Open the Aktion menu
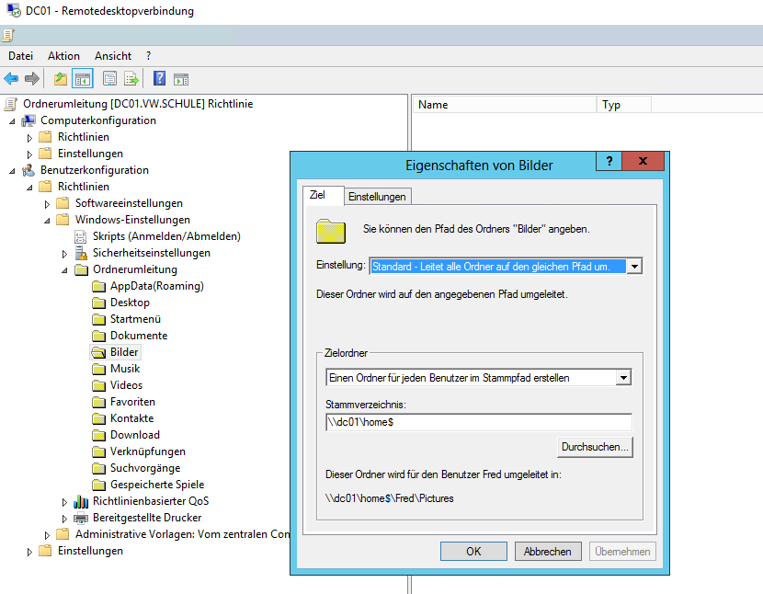 [x=63, y=56]
